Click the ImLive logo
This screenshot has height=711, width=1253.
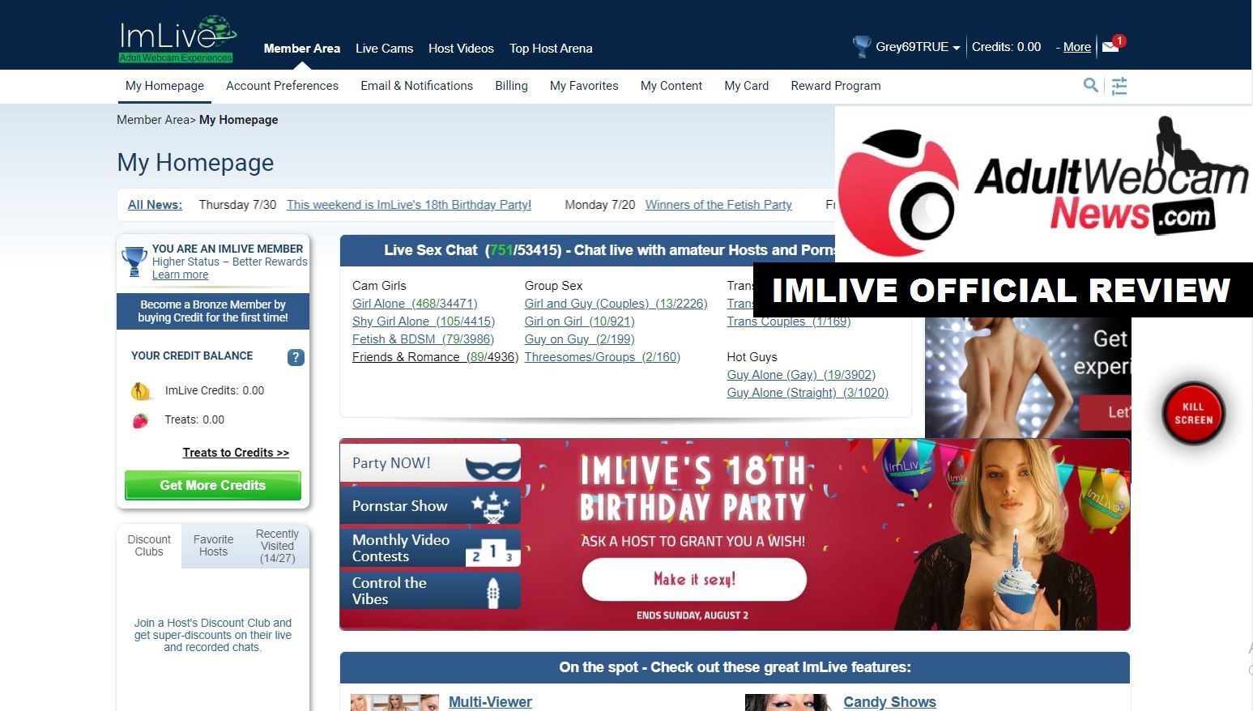[x=177, y=38]
